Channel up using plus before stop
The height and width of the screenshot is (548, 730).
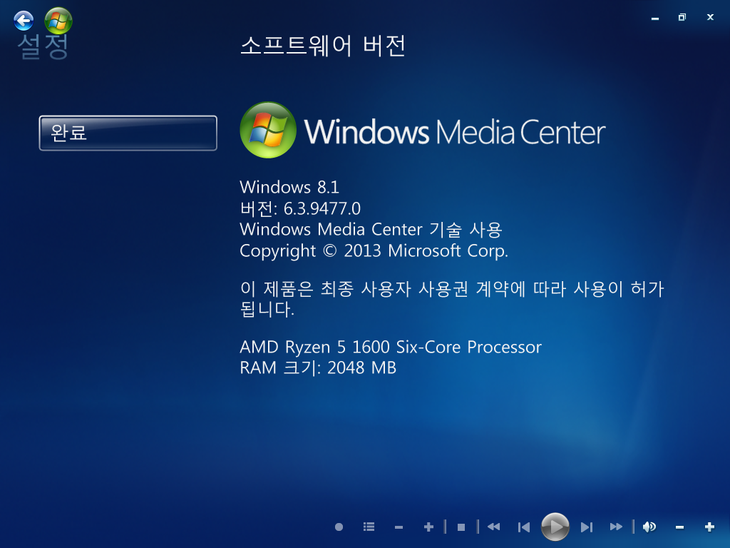tap(428, 527)
